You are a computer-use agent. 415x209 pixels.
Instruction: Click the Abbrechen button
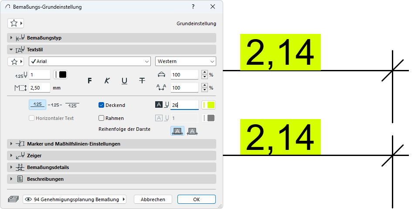[153, 199]
